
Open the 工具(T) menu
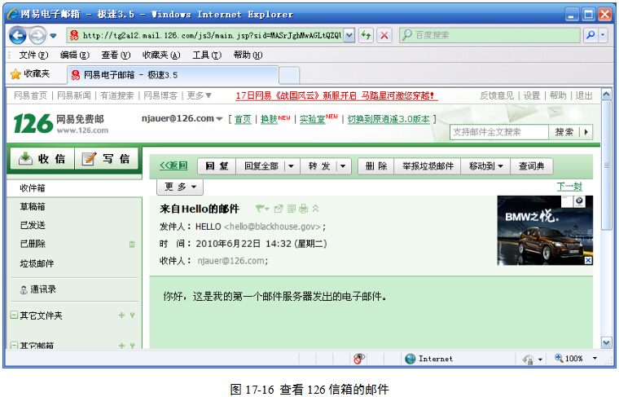click(207, 55)
